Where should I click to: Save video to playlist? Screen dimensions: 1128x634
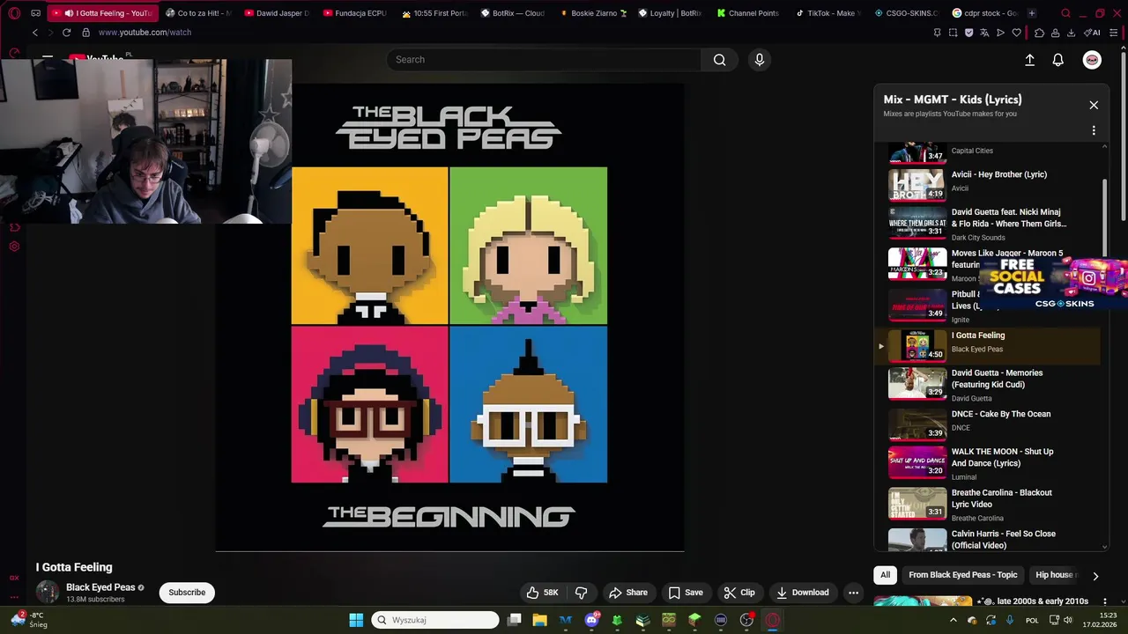pos(686,593)
